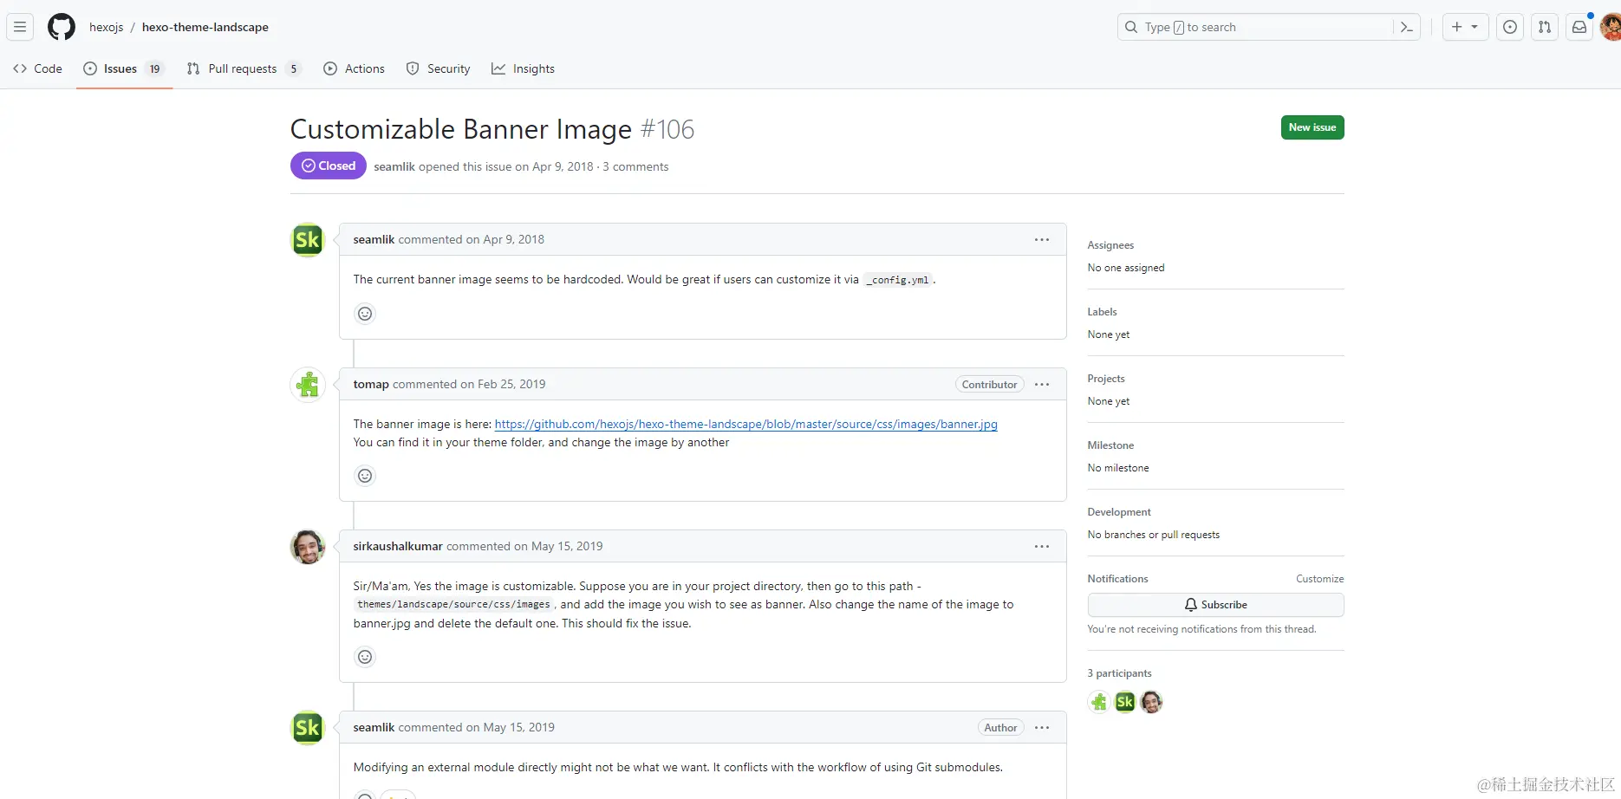Switch to the Security tab
Image resolution: width=1621 pixels, height=799 pixels.
438,68
